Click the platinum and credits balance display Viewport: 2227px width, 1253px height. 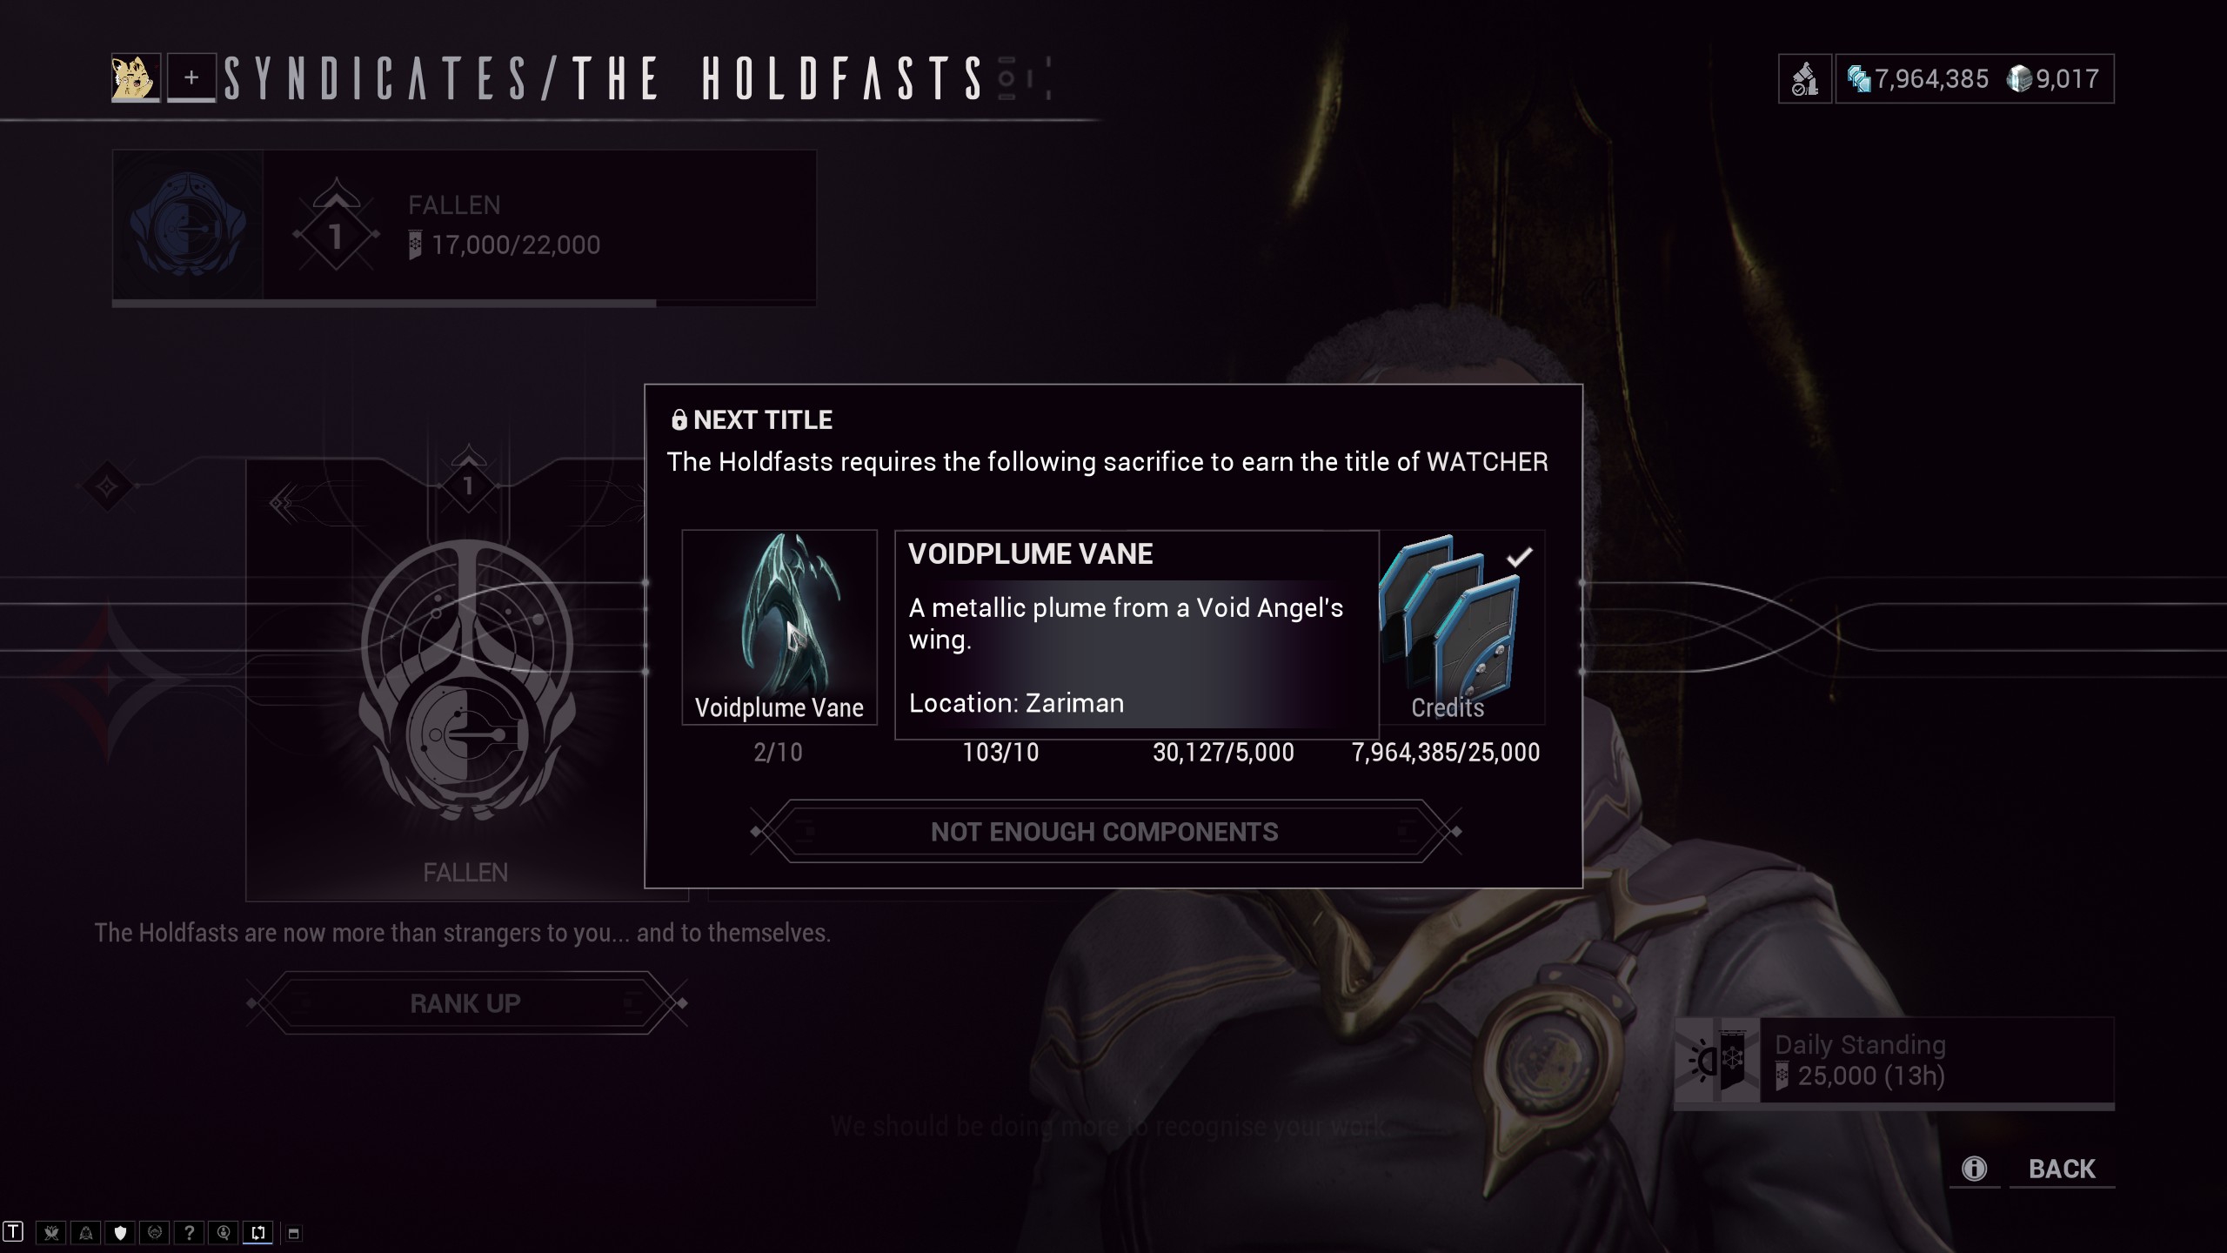[x=1975, y=79]
